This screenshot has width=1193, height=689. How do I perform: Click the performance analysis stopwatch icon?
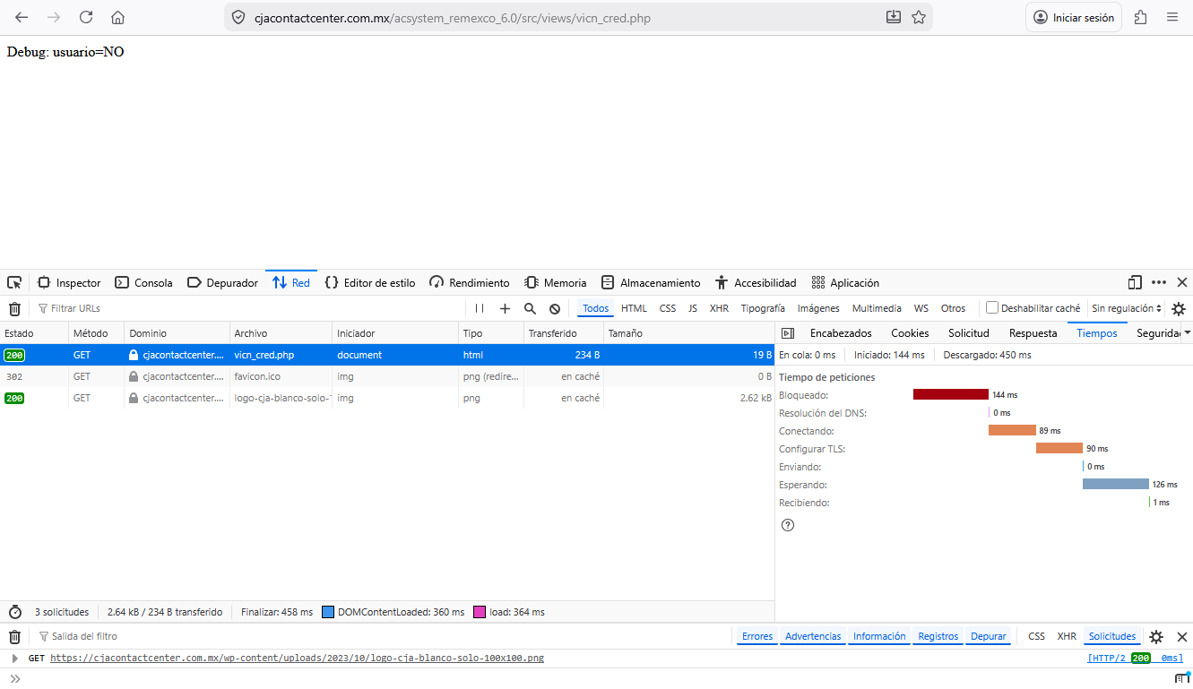(x=14, y=612)
